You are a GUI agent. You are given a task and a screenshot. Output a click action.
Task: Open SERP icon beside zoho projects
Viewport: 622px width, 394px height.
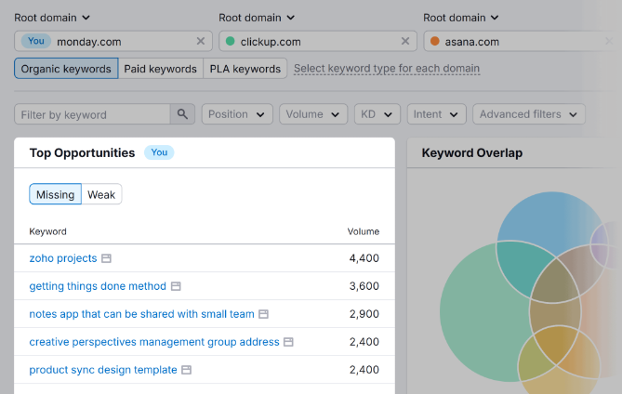point(106,258)
